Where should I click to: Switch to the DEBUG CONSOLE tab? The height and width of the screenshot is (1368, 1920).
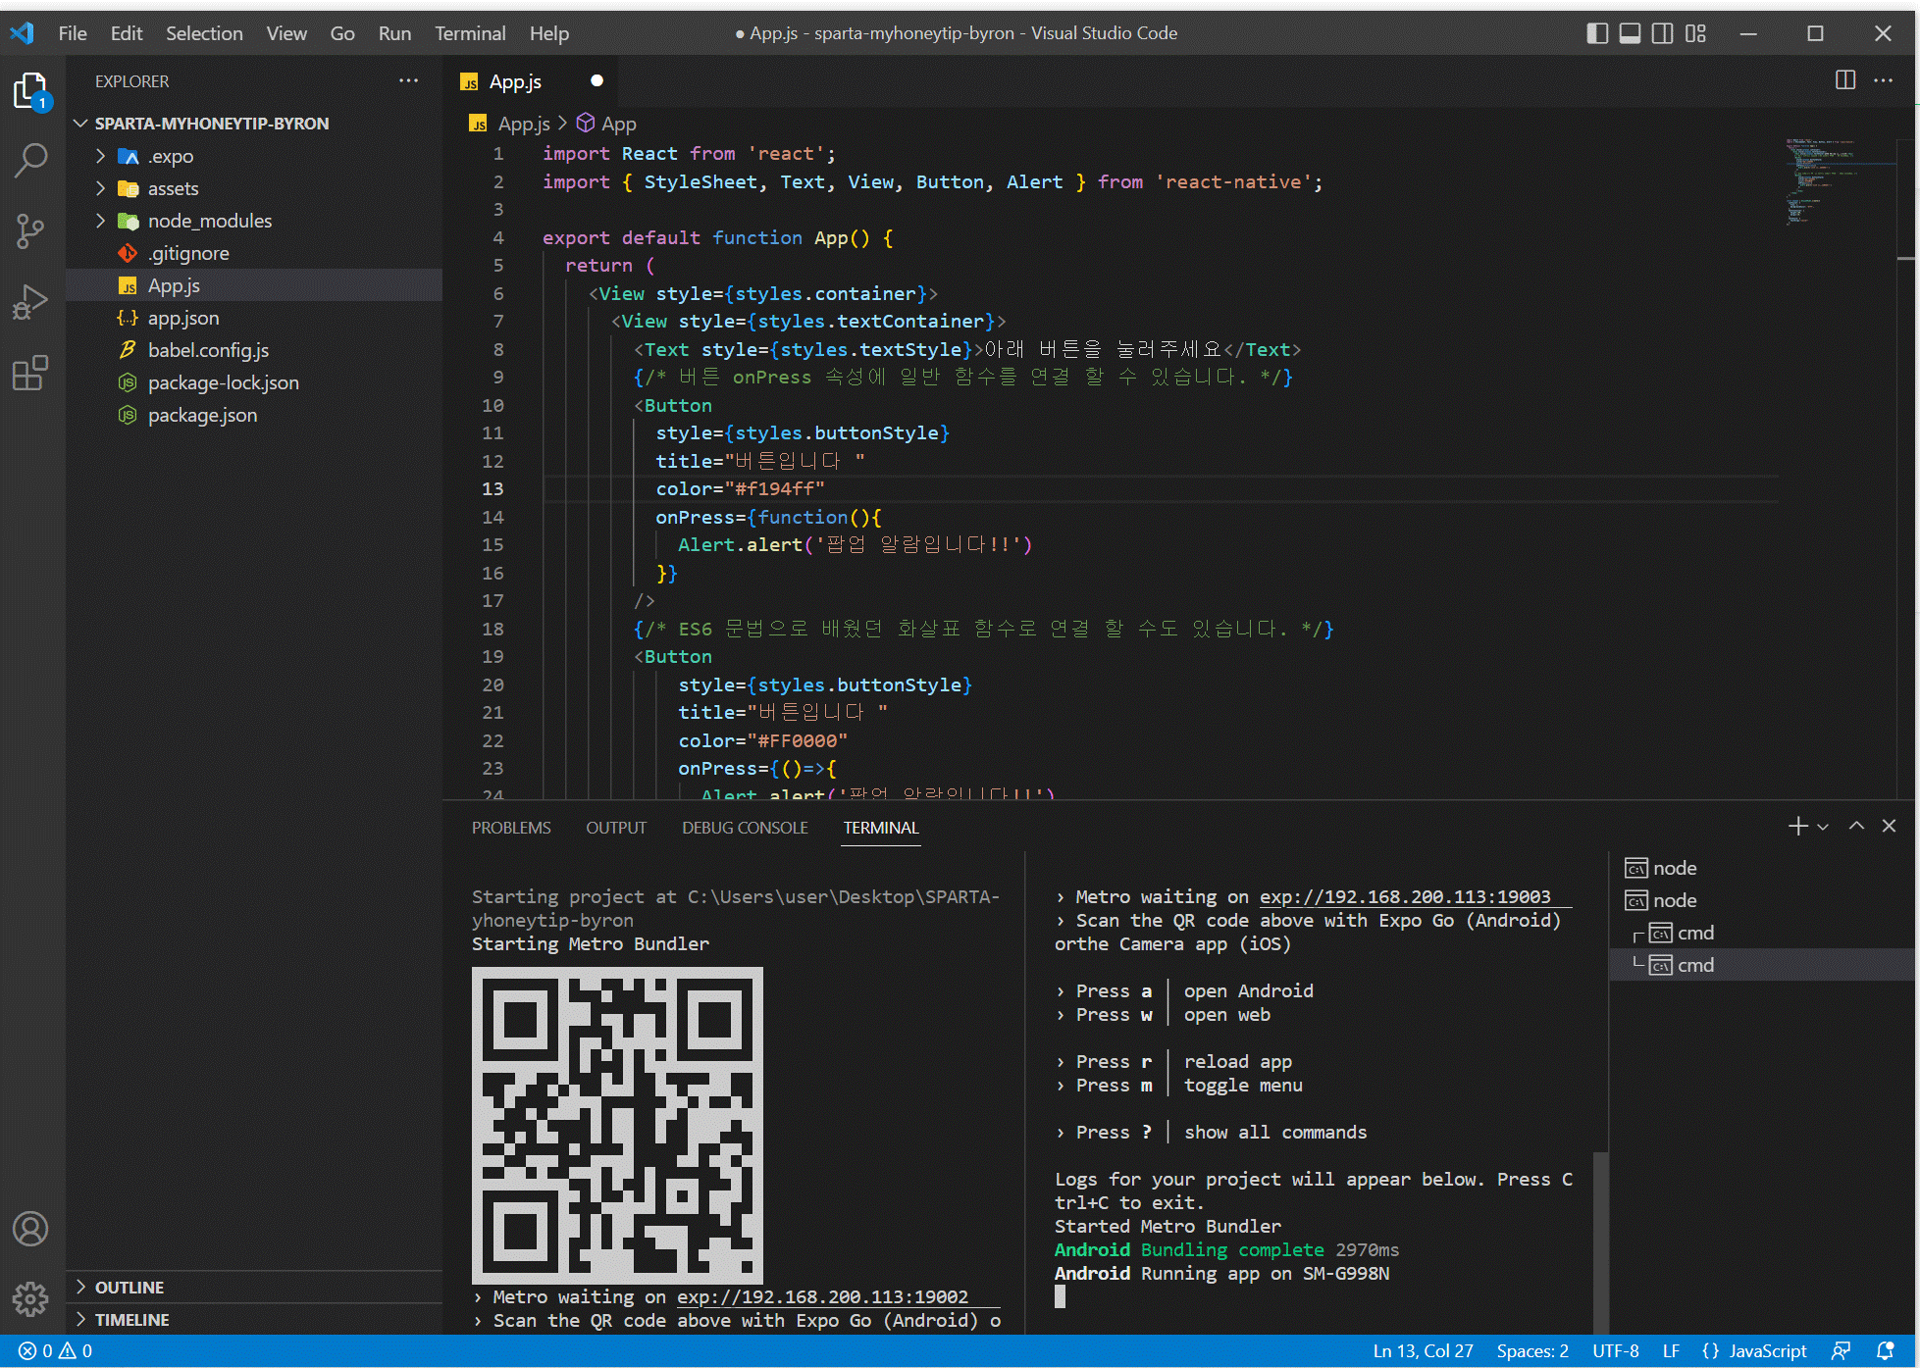click(x=745, y=828)
